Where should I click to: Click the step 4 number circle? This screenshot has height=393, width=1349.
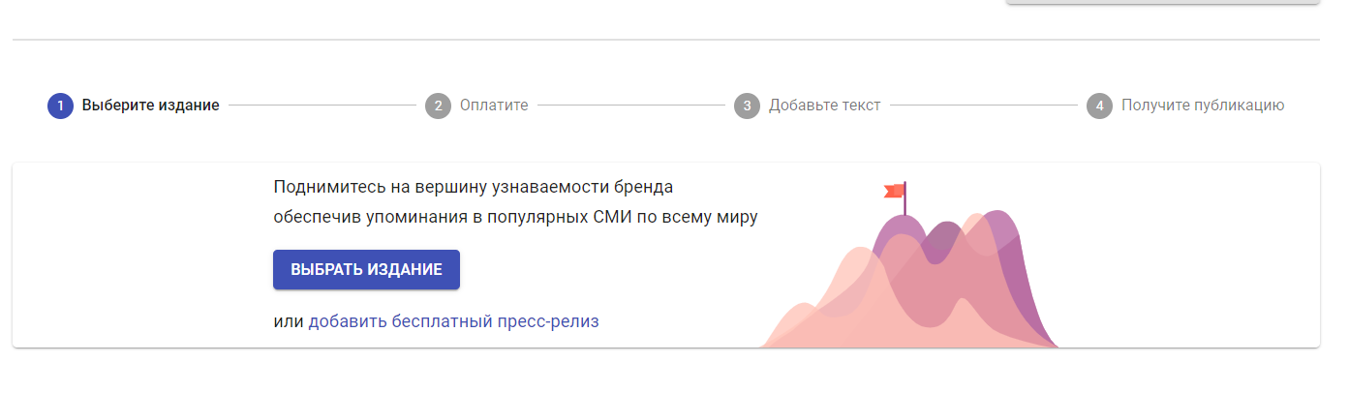point(1099,106)
